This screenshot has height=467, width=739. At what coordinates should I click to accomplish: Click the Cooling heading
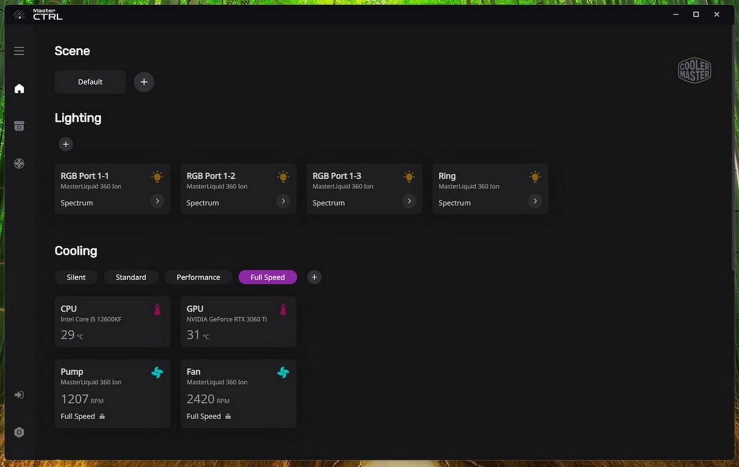coord(76,251)
